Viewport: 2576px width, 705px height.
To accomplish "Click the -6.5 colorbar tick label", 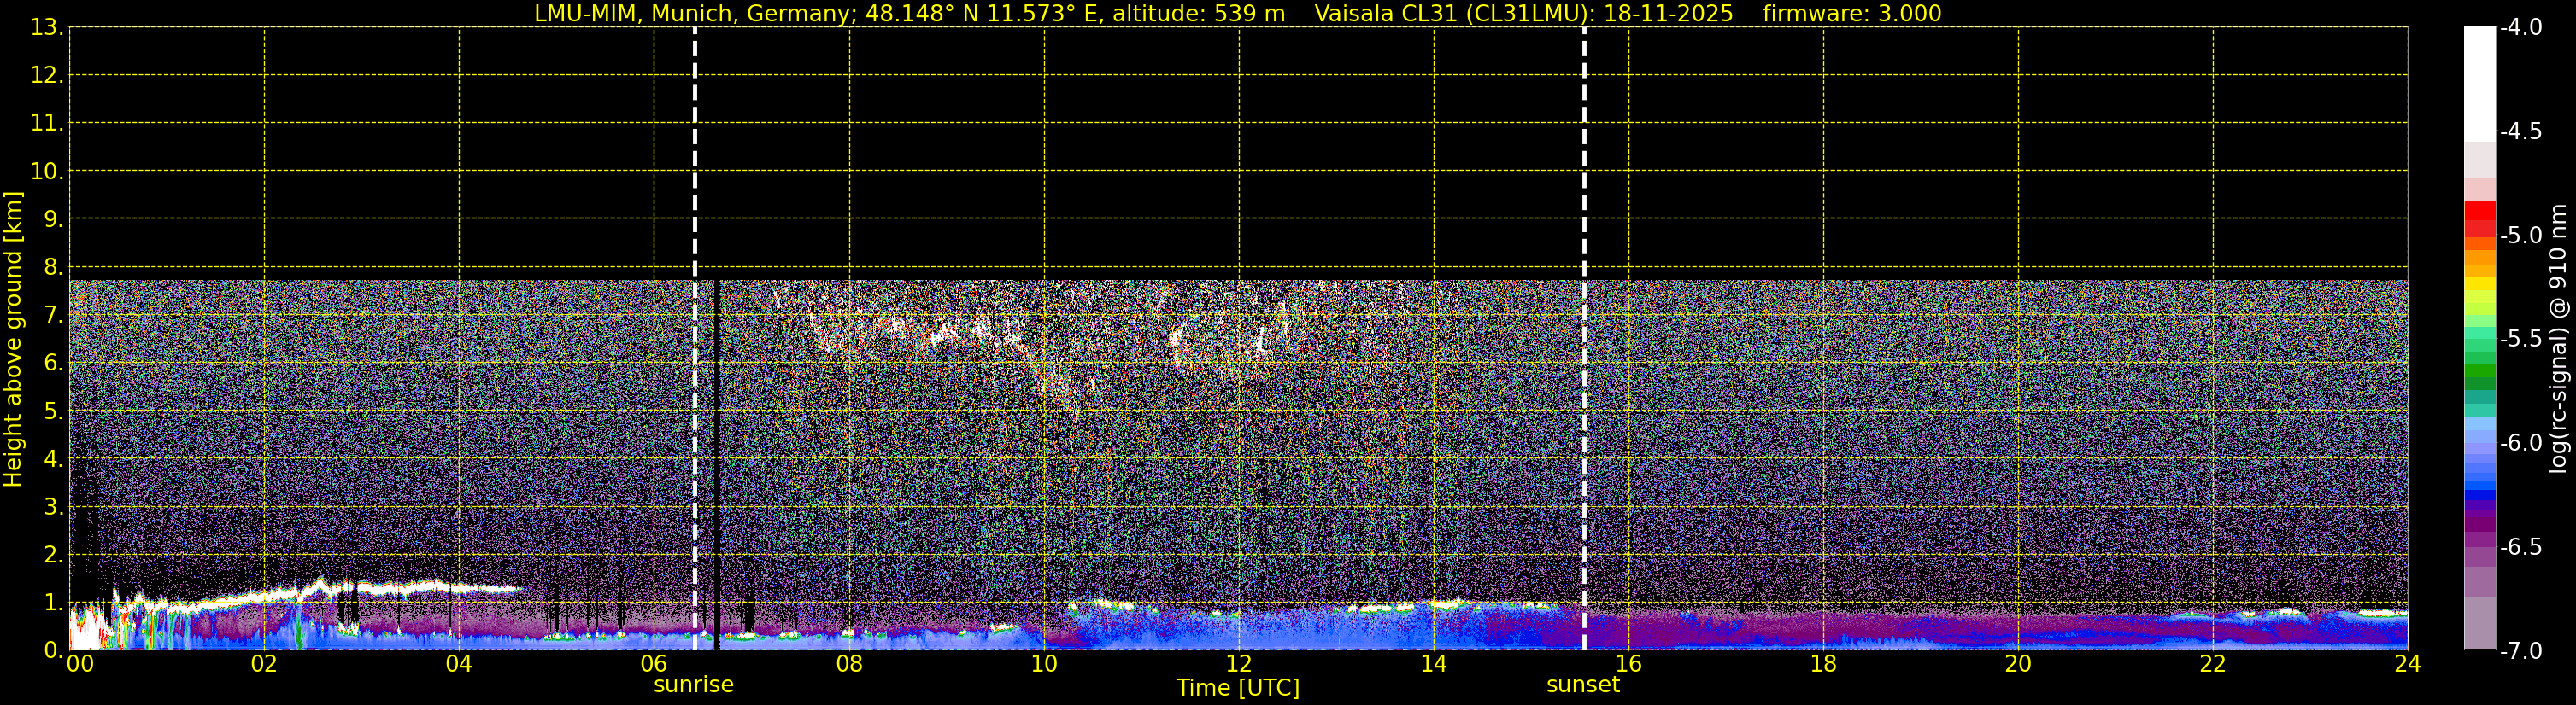I will [x=2520, y=547].
